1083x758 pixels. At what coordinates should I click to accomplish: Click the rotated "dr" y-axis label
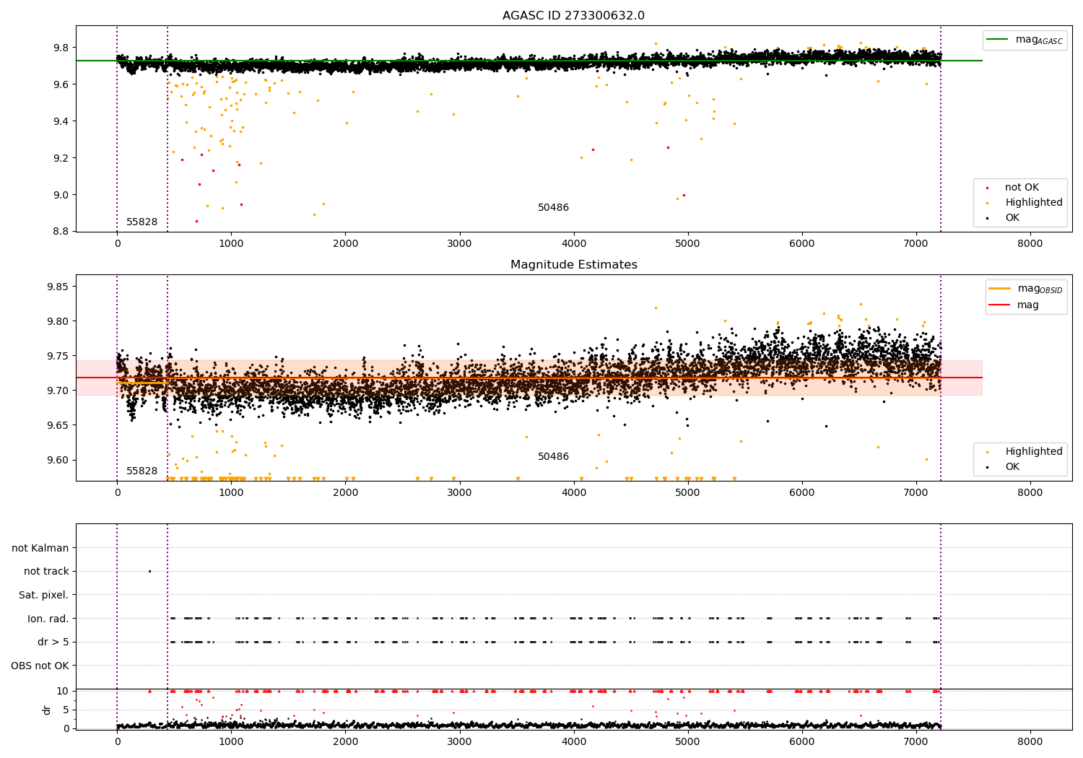coord(47,710)
